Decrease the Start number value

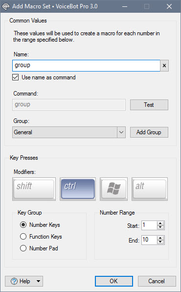(x=160, y=227)
